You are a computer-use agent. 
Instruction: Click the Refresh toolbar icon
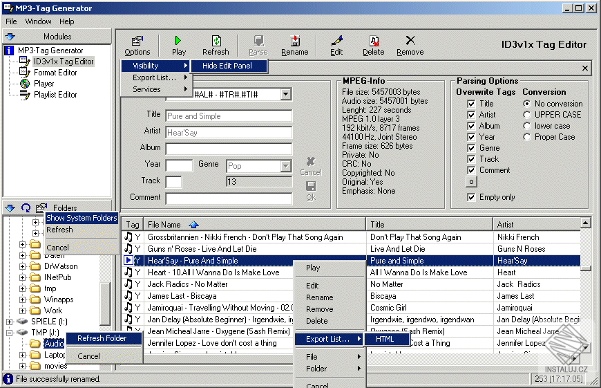(216, 41)
